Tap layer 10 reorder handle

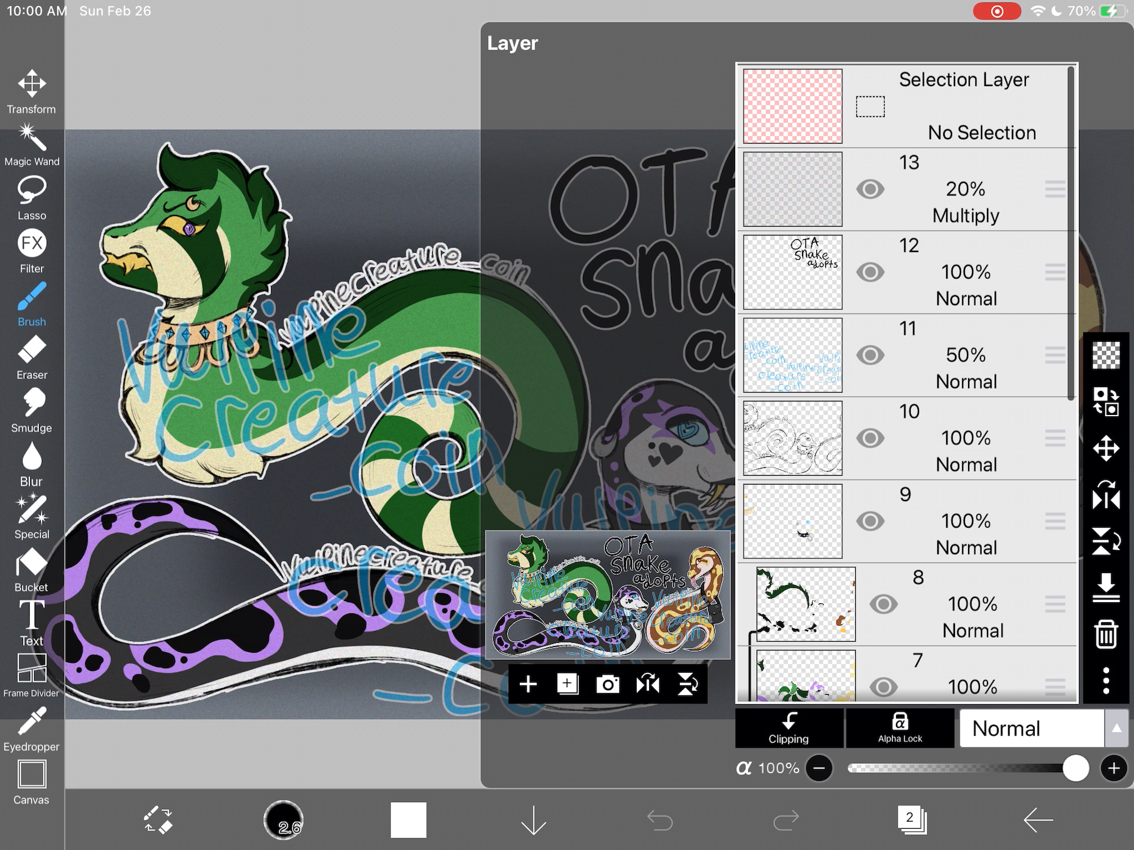(1055, 438)
